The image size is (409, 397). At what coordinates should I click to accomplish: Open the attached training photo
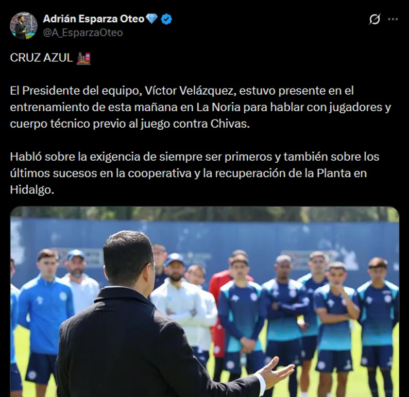[x=204, y=302]
